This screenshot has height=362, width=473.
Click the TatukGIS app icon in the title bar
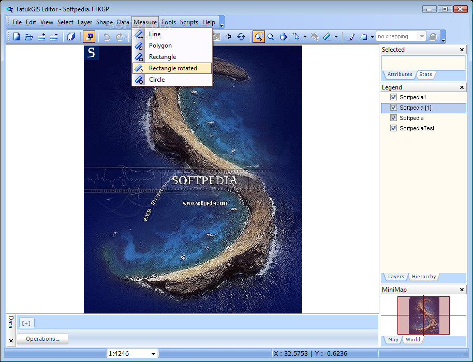[10, 9]
